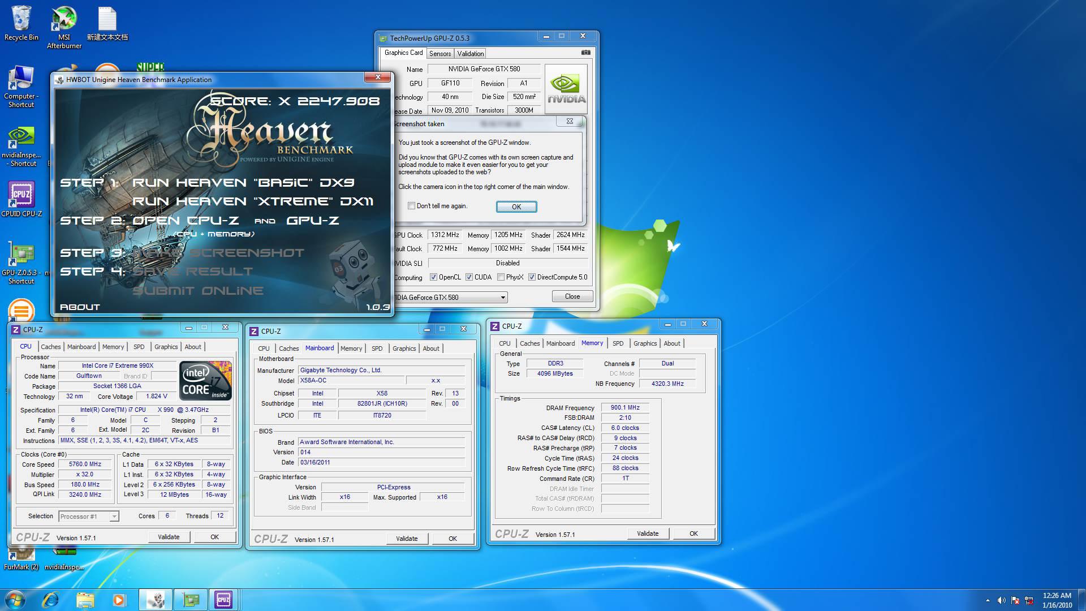Click the GPU Clock 1312 MHz value
Screen dimensions: 1086x611
445,235
